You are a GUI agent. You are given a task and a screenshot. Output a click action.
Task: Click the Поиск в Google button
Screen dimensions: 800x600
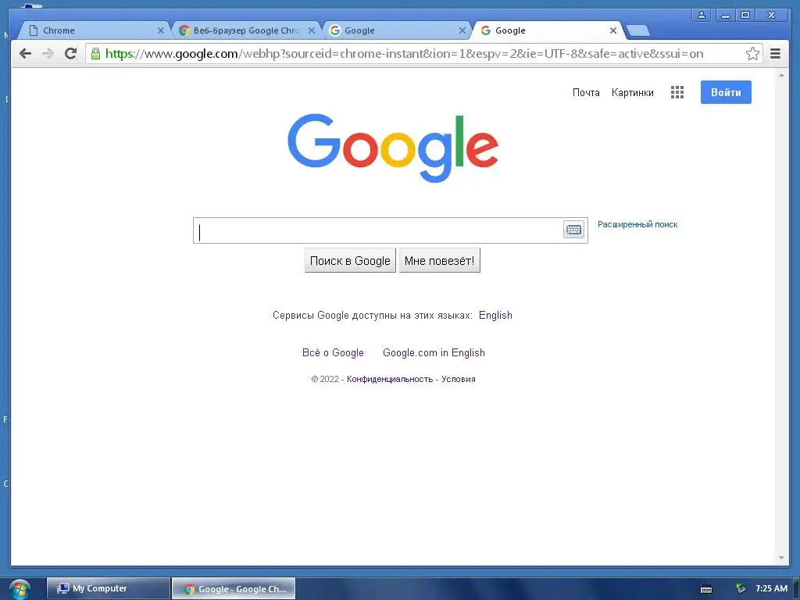pyautogui.click(x=350, y=261)
